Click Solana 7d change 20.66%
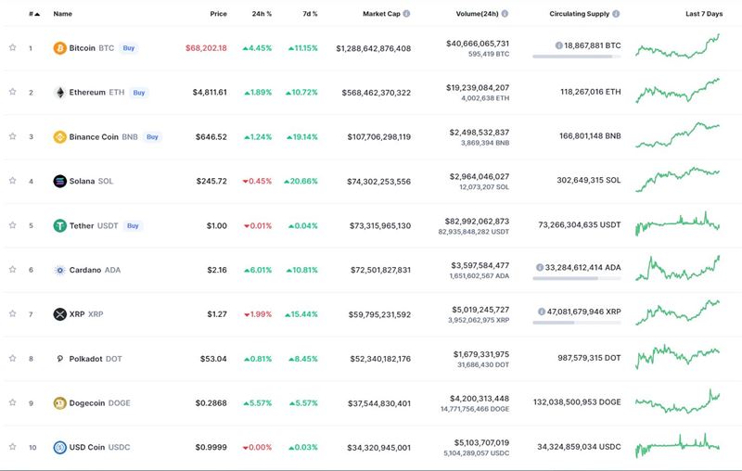742x471 pixels. click(301, 181)
